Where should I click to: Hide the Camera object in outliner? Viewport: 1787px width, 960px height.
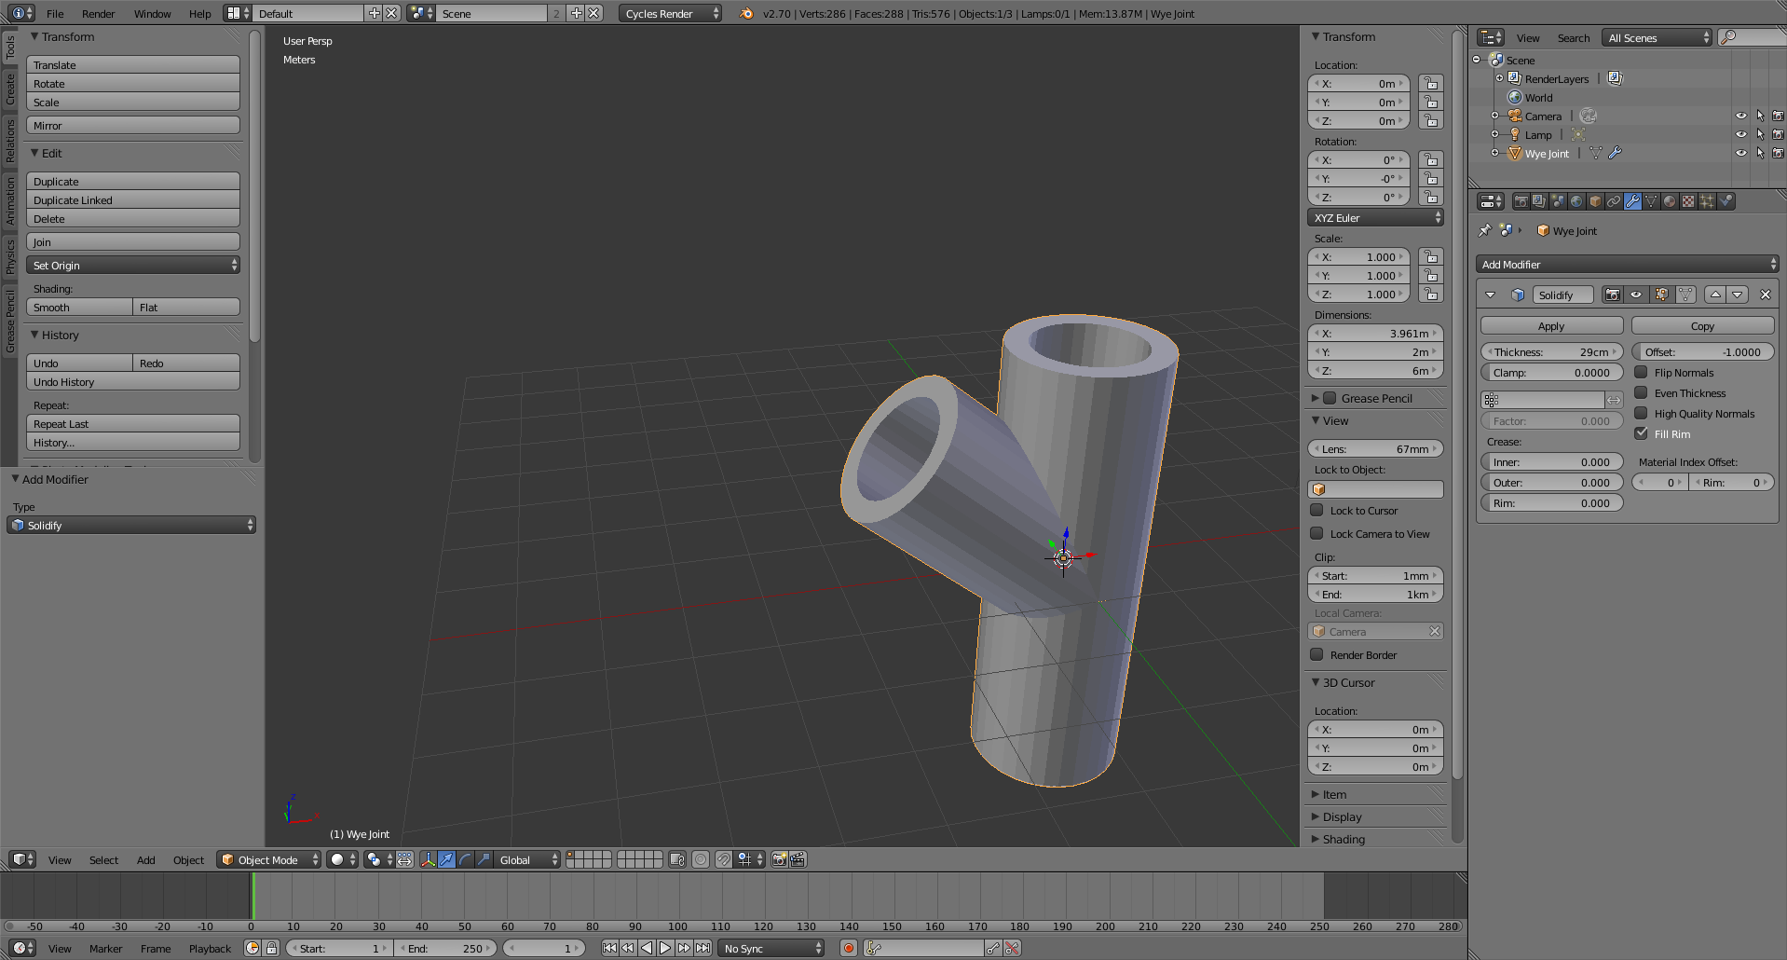pyautogui.click(x=1740, y=116)
